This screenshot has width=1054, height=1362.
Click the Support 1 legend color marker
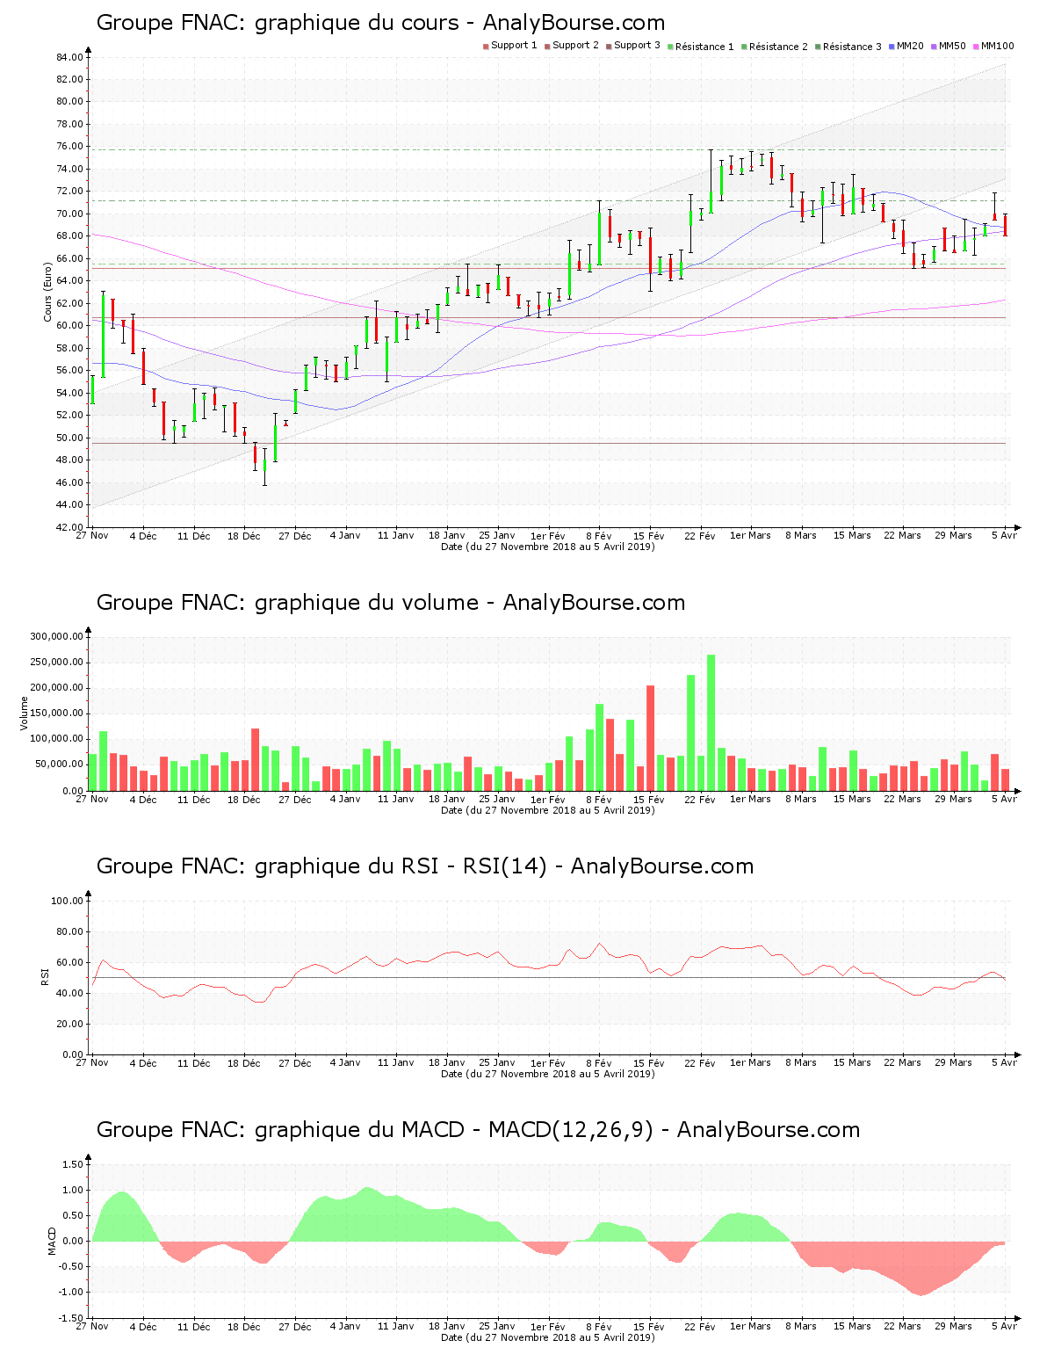point(486,46)
